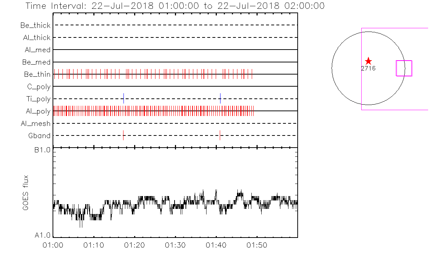The height and width of the screenshot is (257, 441).
Task: Click the red star active region marker
Action: click(368, 61)
